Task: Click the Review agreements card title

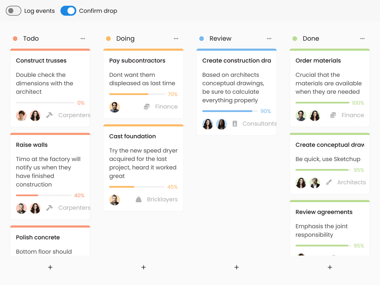Action: tap(324, 212)
